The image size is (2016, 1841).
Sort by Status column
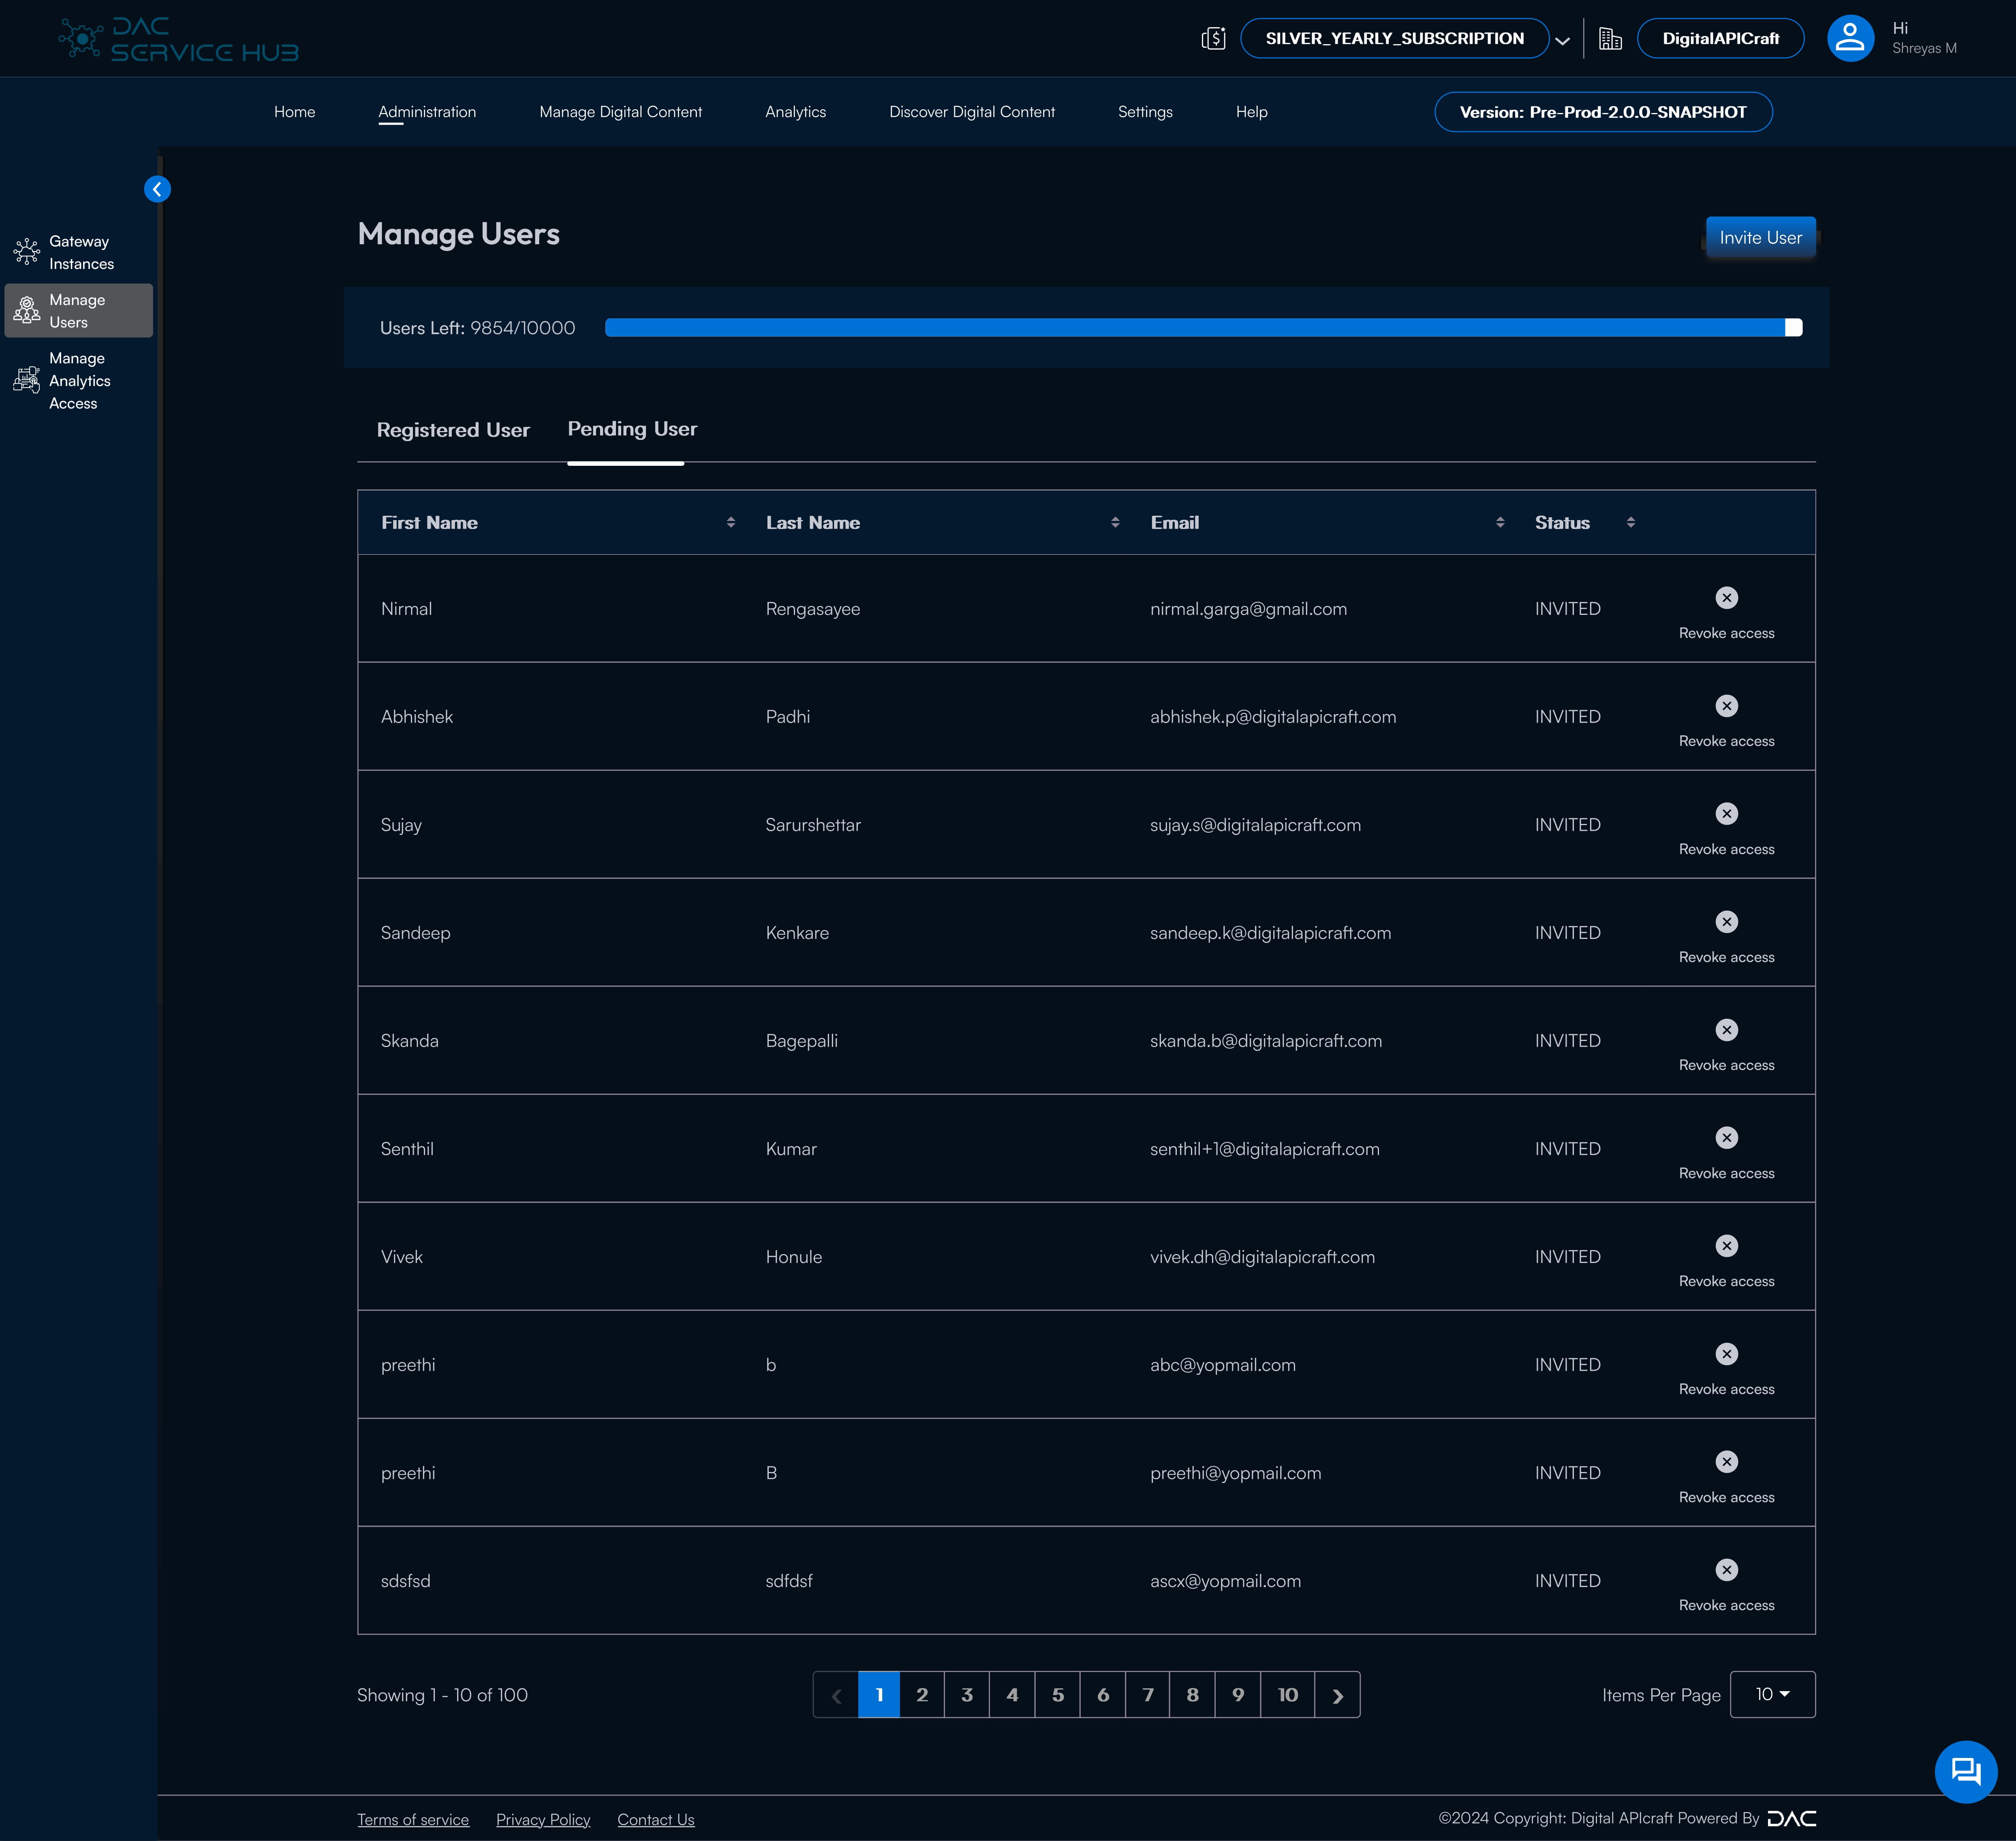tap(1631, 523)
